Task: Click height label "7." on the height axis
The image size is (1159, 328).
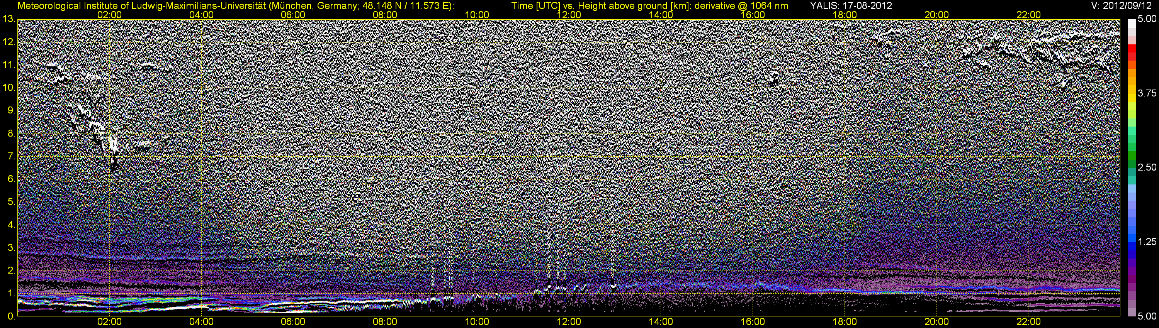Action: click(x=11, y=156)
